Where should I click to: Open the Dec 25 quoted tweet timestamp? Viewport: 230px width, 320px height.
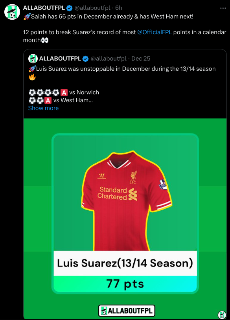coord(141,59)
